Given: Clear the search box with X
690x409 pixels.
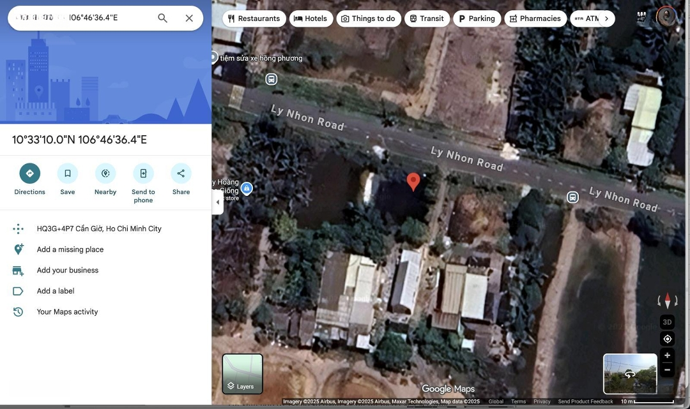Looking at the screenshot, I should [189, 18].
